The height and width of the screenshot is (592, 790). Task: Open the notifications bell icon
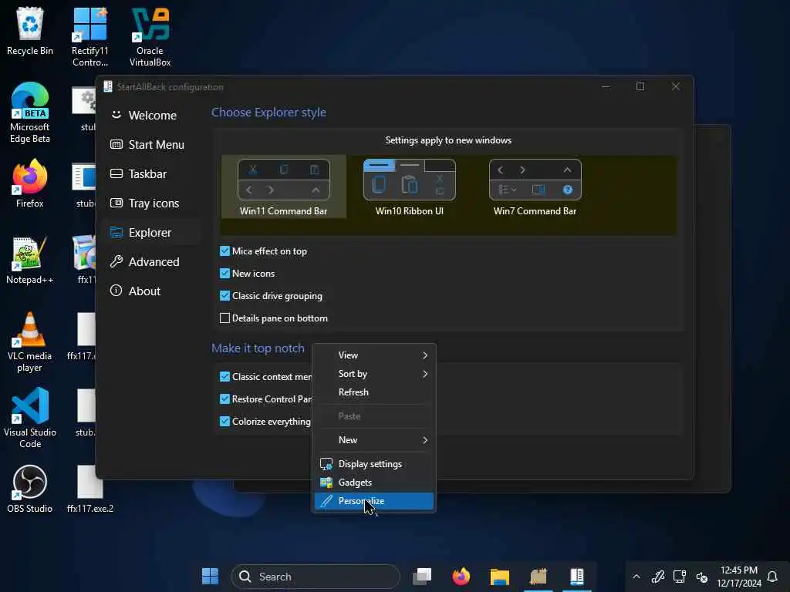(771, 577)
